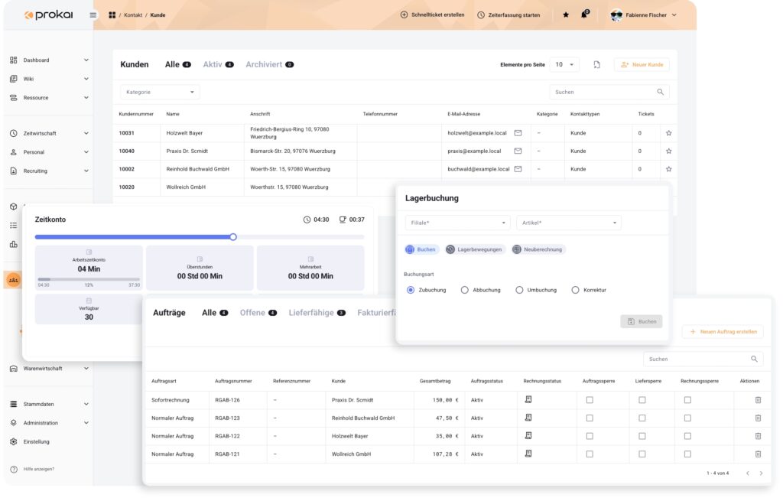This screenshot has height=501, width=783.
Task: Email Praxis Dr. Scmidt via envelope icon
Action: pos(518,151)
